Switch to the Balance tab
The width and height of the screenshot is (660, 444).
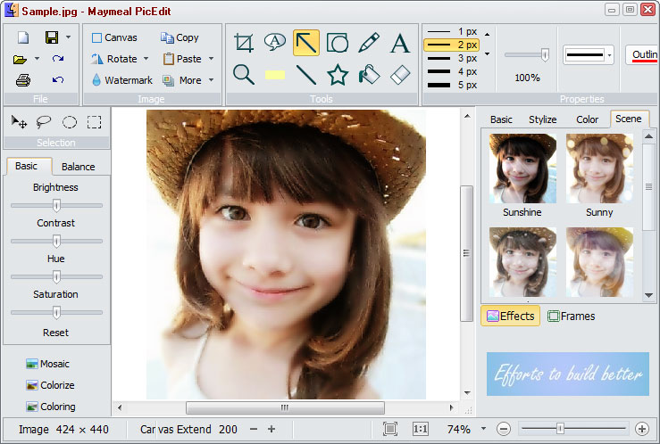(79, 167)
